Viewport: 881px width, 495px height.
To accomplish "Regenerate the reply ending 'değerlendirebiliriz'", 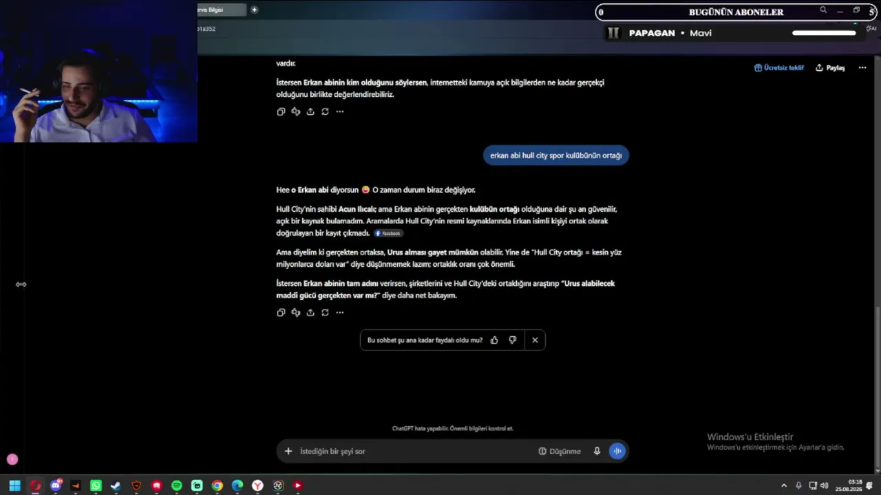I will [x=325, y=111].
